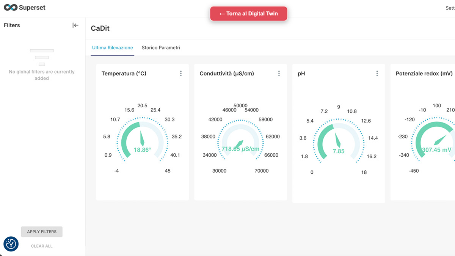The image size is (455, 256).
Task: Open the pH chart options menu
Action: pos(377,74)
